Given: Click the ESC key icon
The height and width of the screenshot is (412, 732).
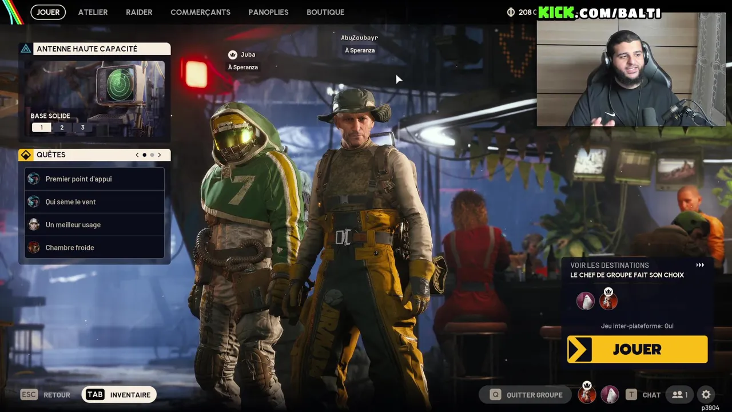Looking at the screenshot, I should (29, 395).
